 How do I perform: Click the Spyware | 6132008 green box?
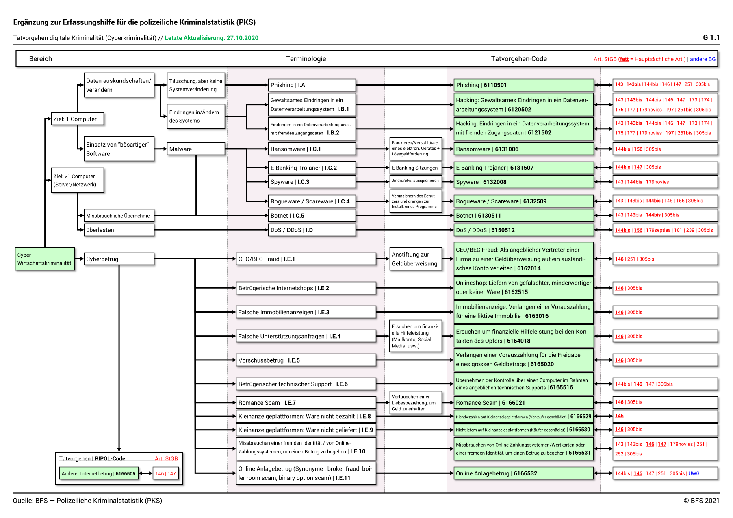[523, 182]
